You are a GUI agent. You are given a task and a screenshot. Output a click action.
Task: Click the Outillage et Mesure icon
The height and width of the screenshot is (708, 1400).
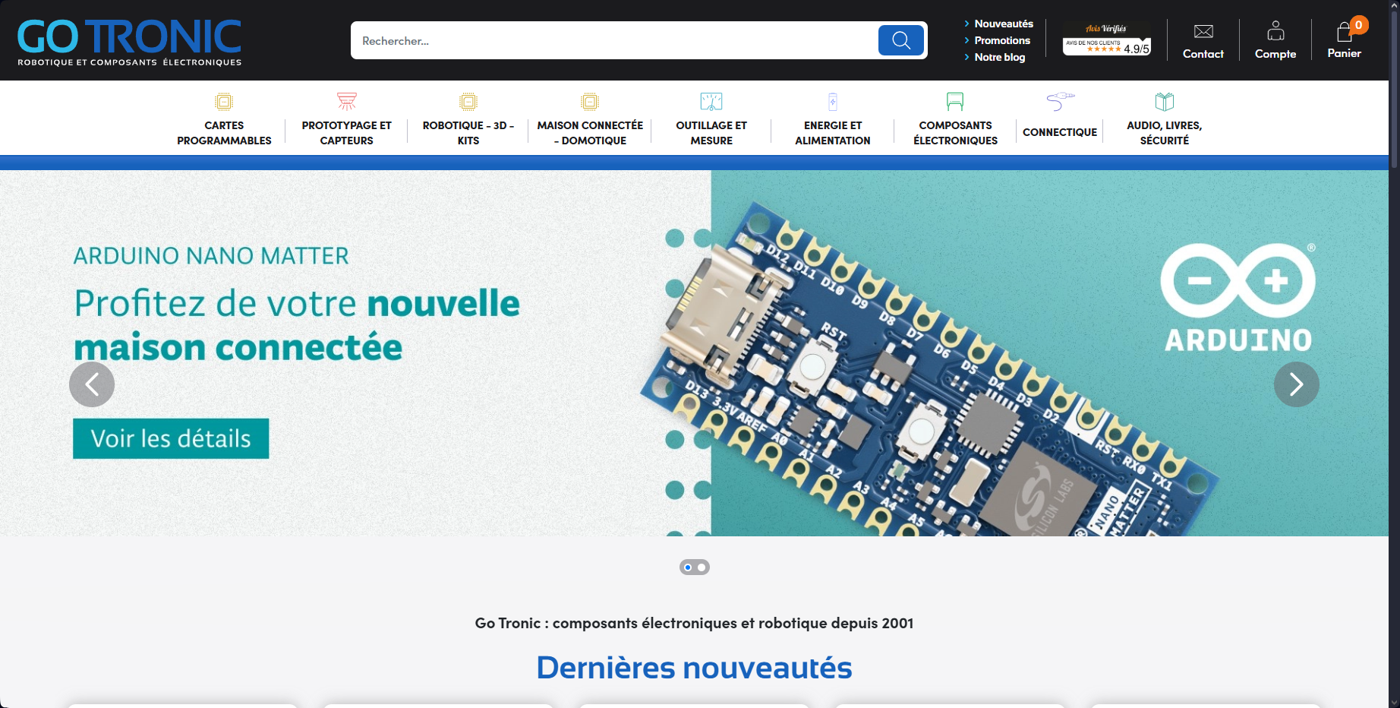711,101
